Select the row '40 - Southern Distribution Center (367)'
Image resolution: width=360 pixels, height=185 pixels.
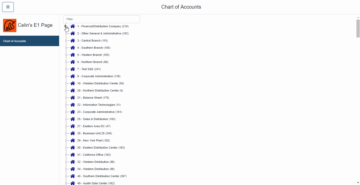tap(102, 176)
